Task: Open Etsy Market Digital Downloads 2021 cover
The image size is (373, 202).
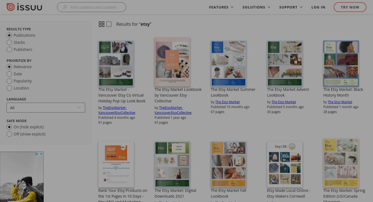Action: [172, 164]
